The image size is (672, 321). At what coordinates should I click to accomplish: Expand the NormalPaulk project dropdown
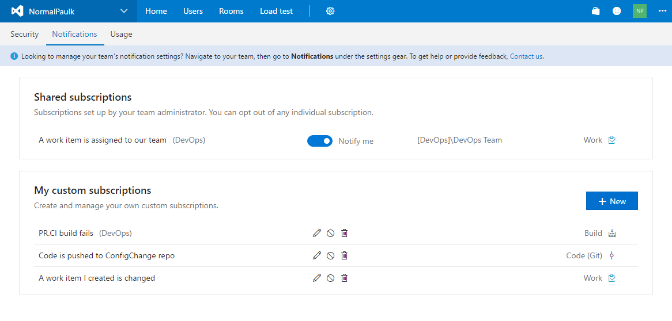(x=124, y=11)
